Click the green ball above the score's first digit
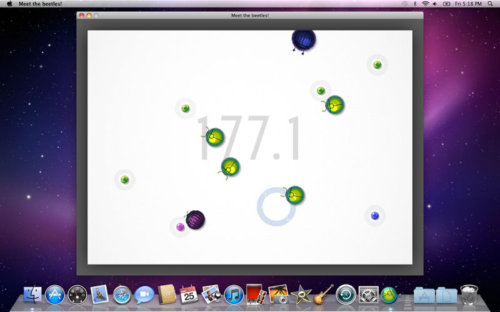Image resolution: width=500 pixels, height=312 pixels. (186, 108)
